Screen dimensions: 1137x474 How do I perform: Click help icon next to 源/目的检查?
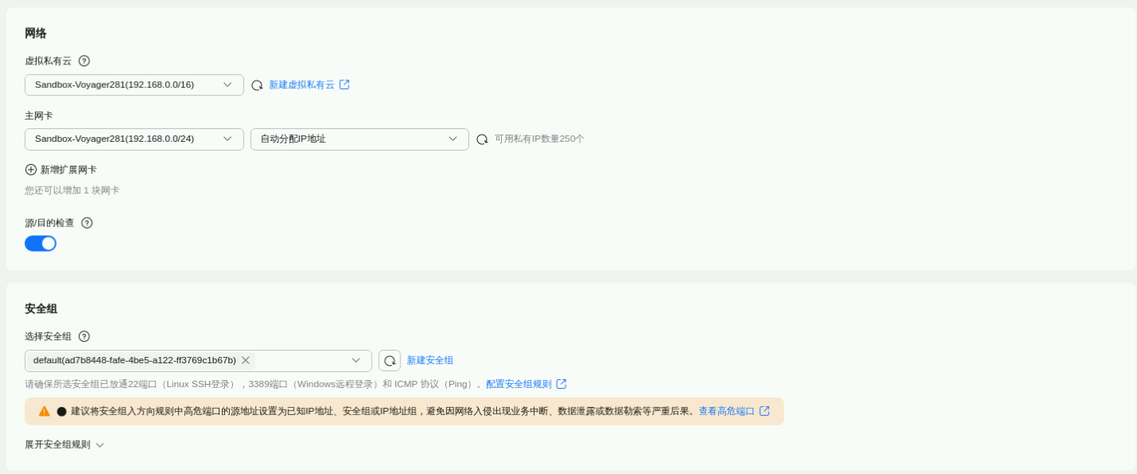(87, 223)
